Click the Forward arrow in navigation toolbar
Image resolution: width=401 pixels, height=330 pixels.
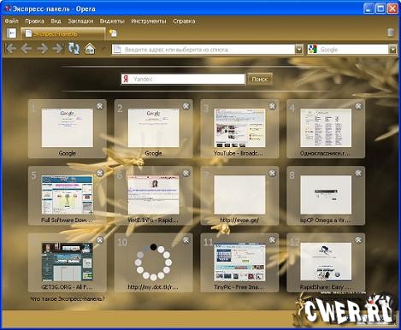coord(42,49)
